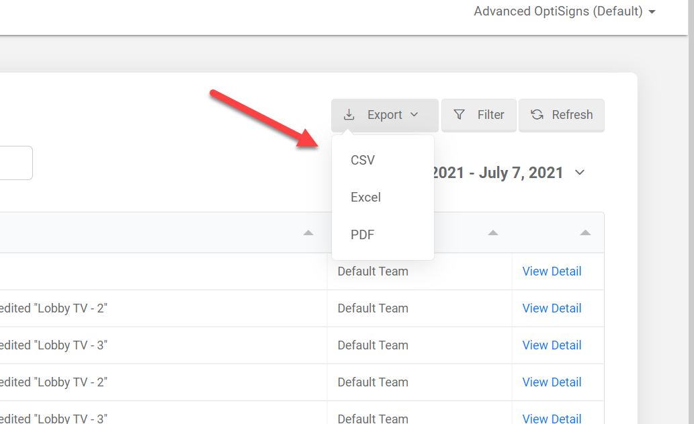Viewport: 694px width, 424px height.
Task: Select the first 'edited "Lobby TV - 2"' activity entry
Action: 54,308
